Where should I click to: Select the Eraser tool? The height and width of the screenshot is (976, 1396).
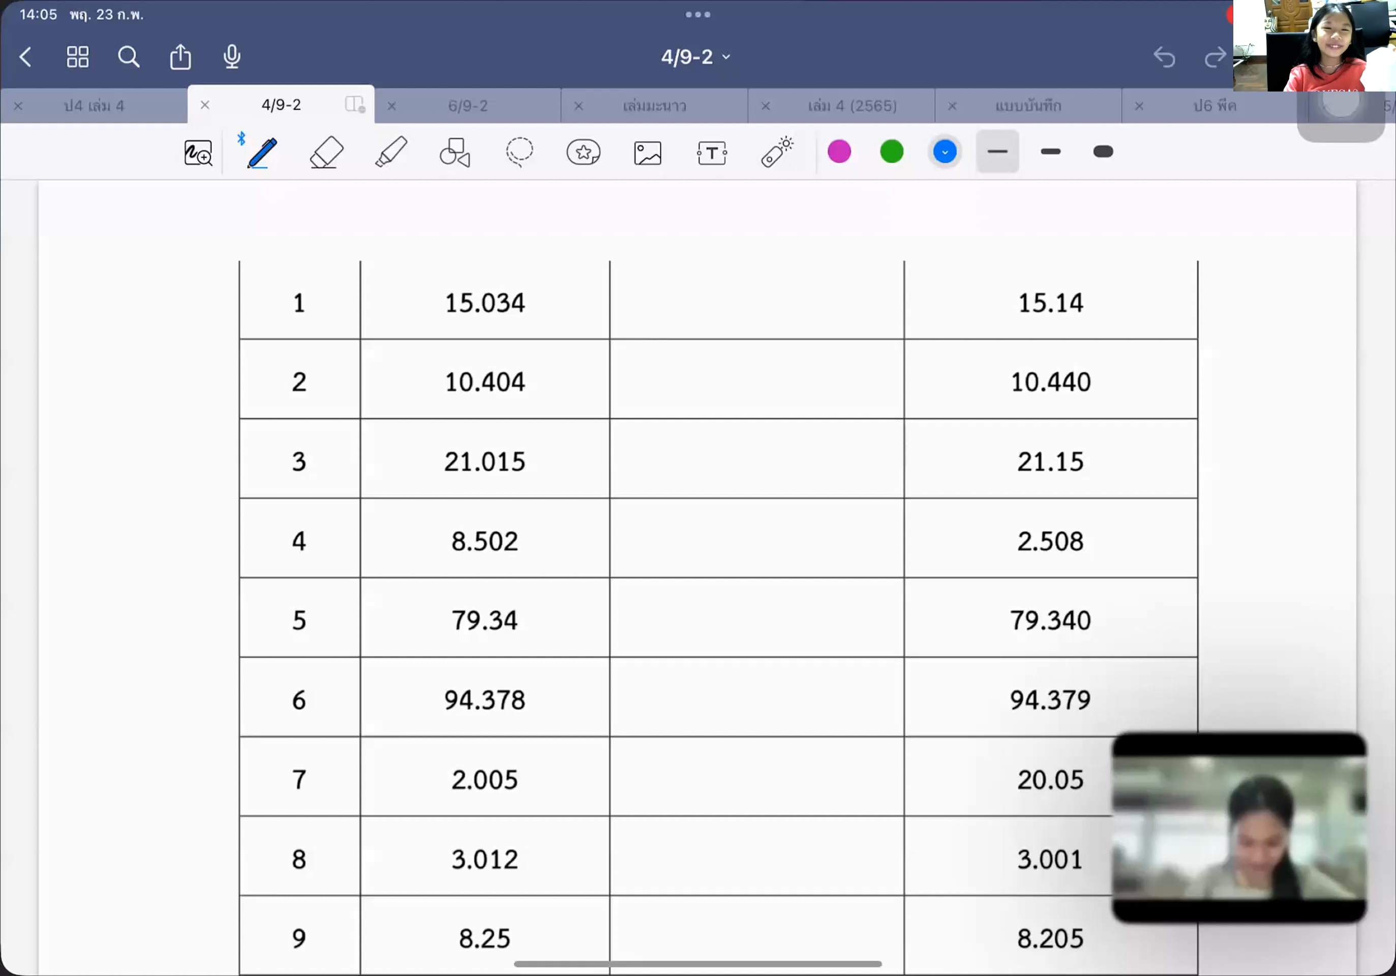(x=326, y=152)
